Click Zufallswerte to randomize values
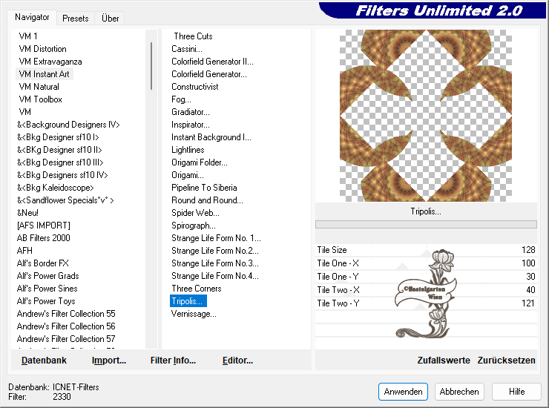This screenshot has width=549, height=408. tap(444, 361)
